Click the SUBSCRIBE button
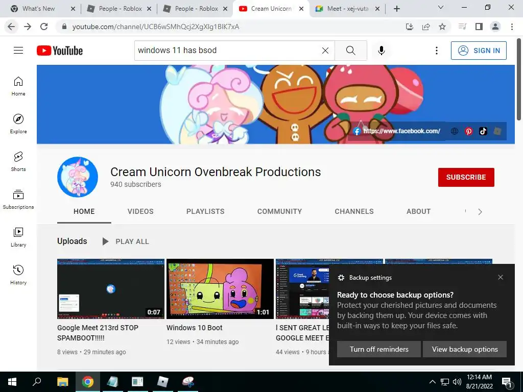 (x=466, y=177)
